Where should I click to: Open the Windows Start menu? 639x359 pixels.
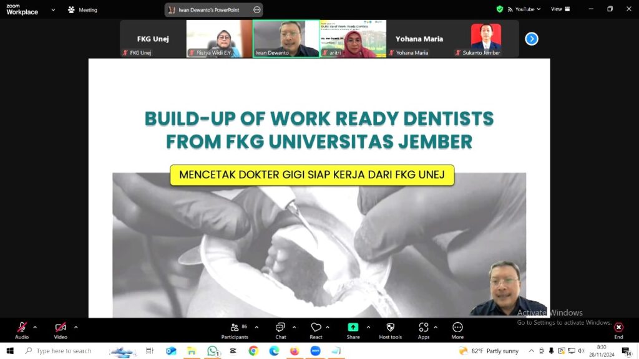pyautogui.click(x=10, y=351)
